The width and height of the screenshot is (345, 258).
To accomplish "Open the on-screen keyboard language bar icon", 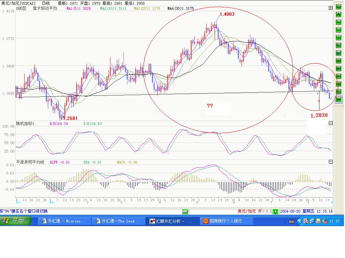I will tap(292, 221).
